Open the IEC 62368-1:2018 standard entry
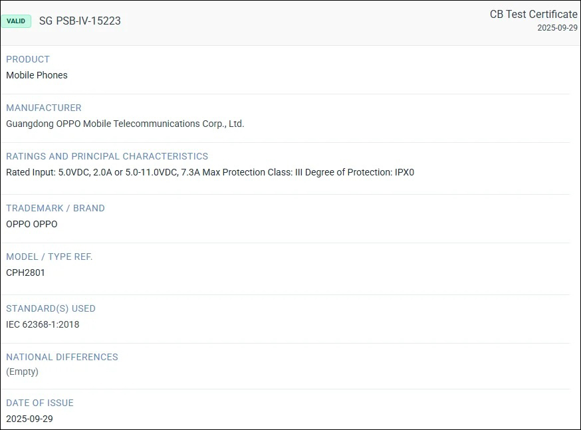 click(43, 324)
